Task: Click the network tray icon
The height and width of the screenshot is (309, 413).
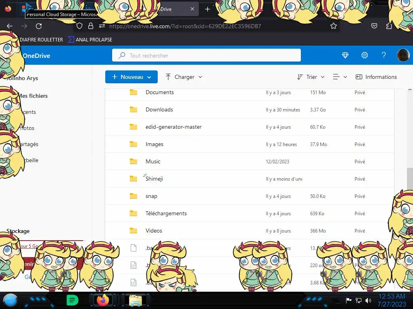Action: [x=359, y=300]
